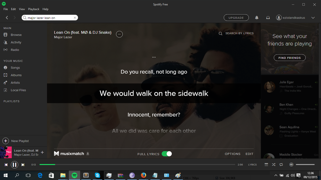Open the inbox tray icon

coord(268,18)
